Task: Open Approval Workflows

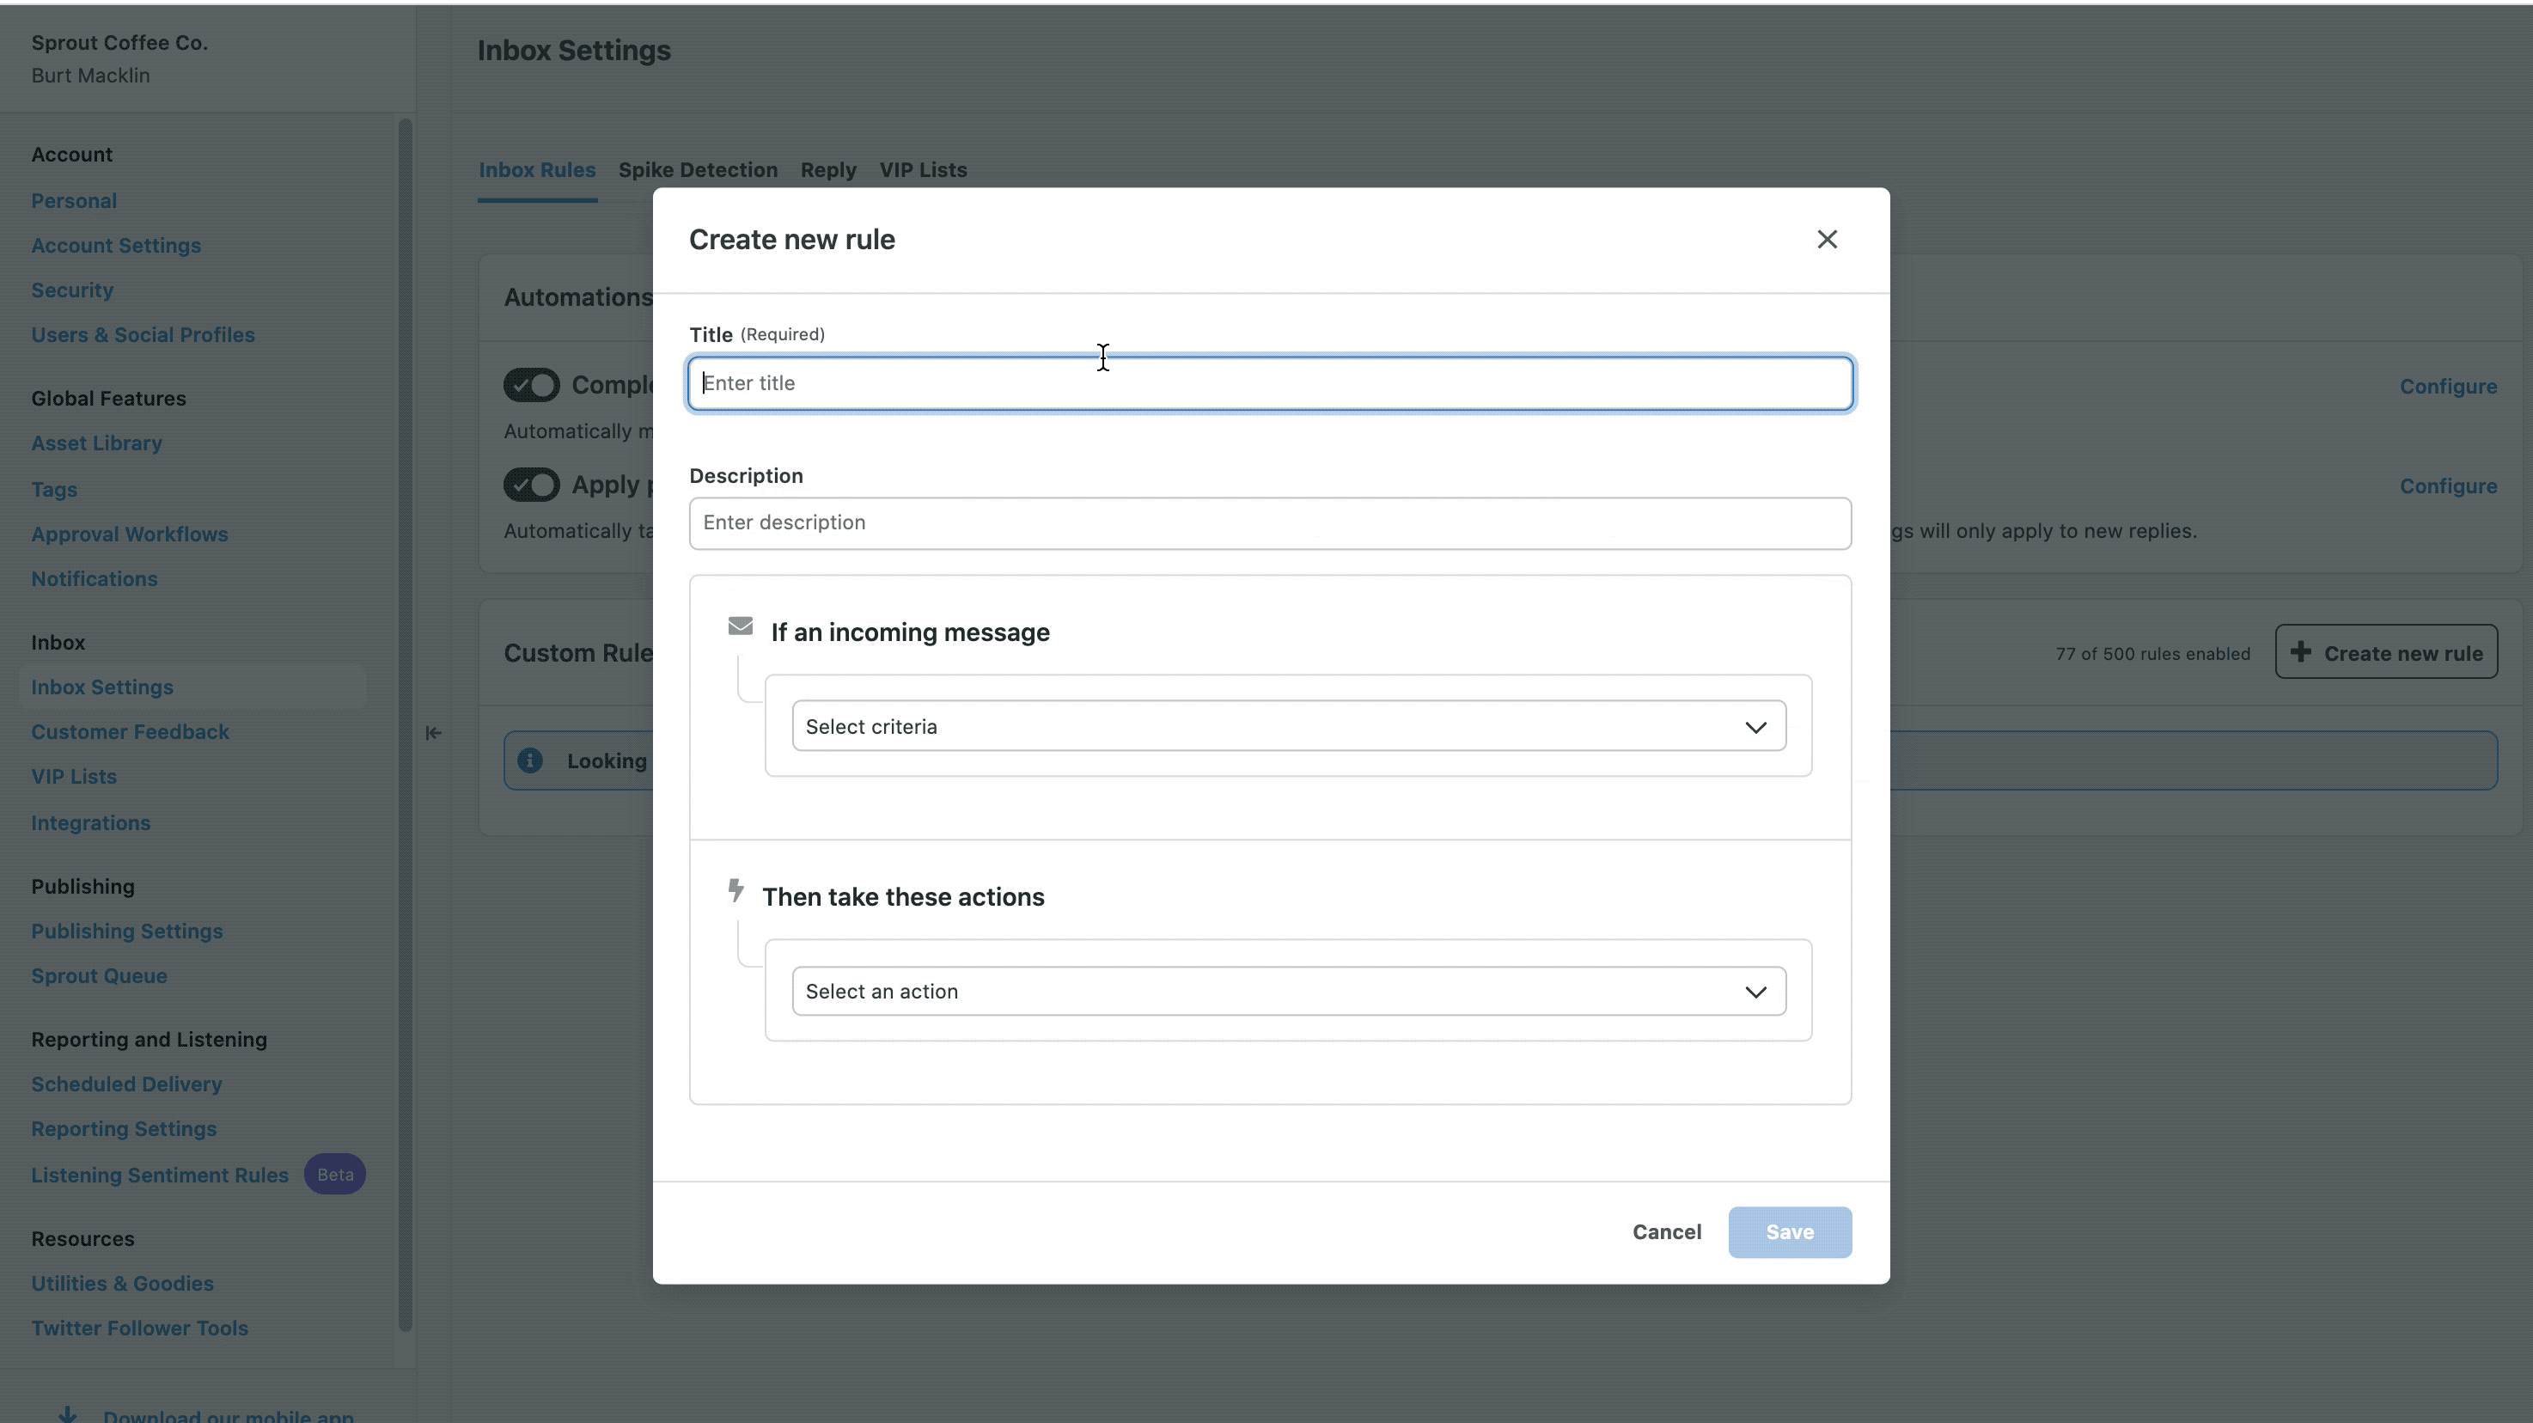Action: coord(129,534)
